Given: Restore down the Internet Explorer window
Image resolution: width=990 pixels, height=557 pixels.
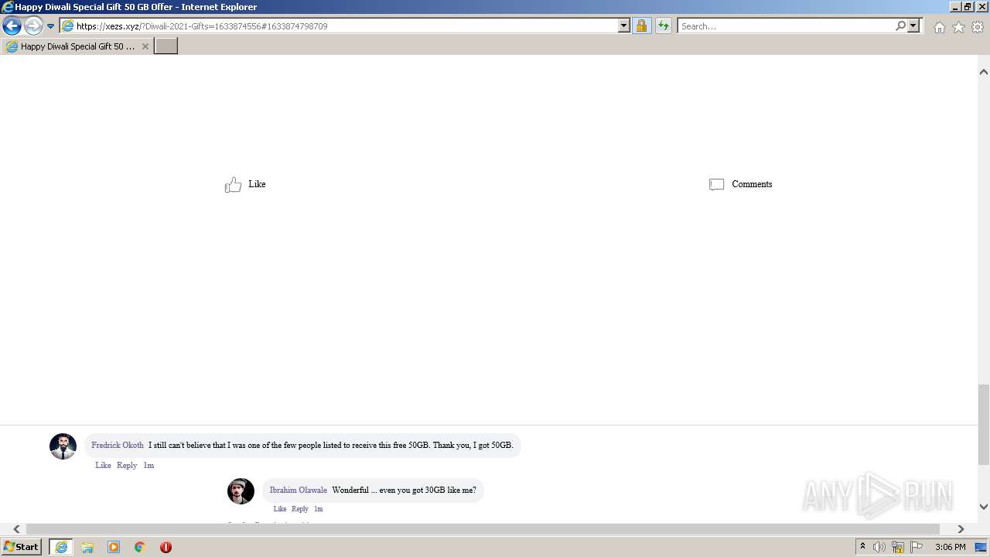Looking at the screenshot, I should coord(967,7).
